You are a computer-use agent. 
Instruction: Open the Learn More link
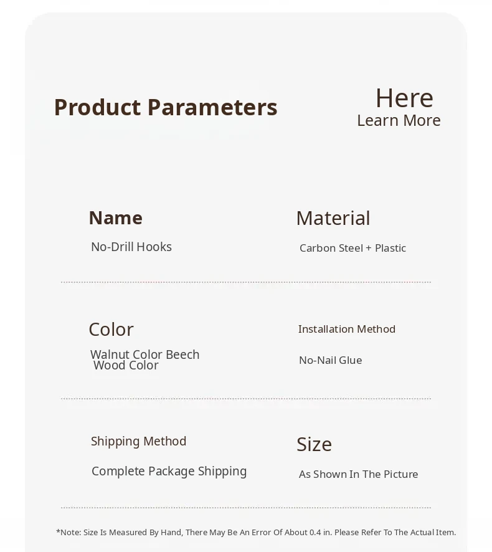(399, 120)
